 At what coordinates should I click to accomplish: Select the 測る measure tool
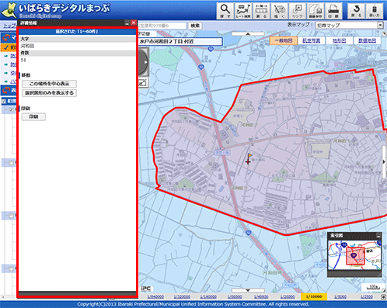click(x=261, y=11)
